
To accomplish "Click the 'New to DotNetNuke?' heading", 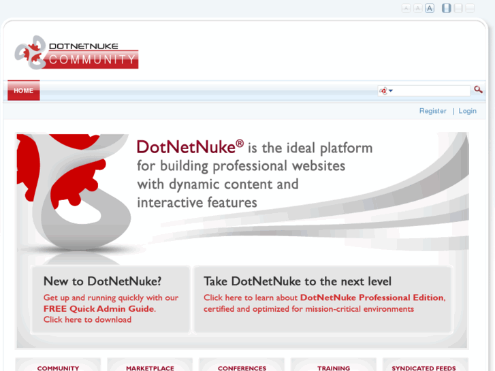I will (x=103, y=281).
